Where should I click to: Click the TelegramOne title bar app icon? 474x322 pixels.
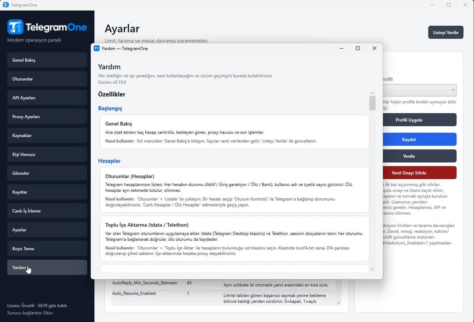(6, 5)
